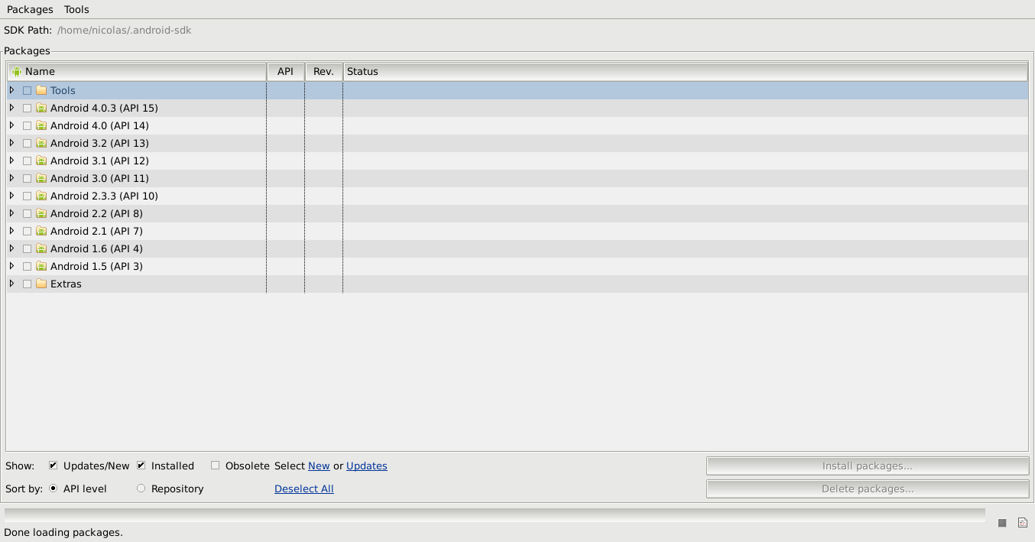The image size is (1035, 542).
Task: Uncheck the Installed show filter
Action: [141, 466]
